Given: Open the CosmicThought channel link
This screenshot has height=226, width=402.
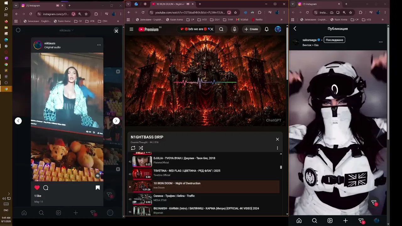Looking at the screenshot, I should pos(139,142).
